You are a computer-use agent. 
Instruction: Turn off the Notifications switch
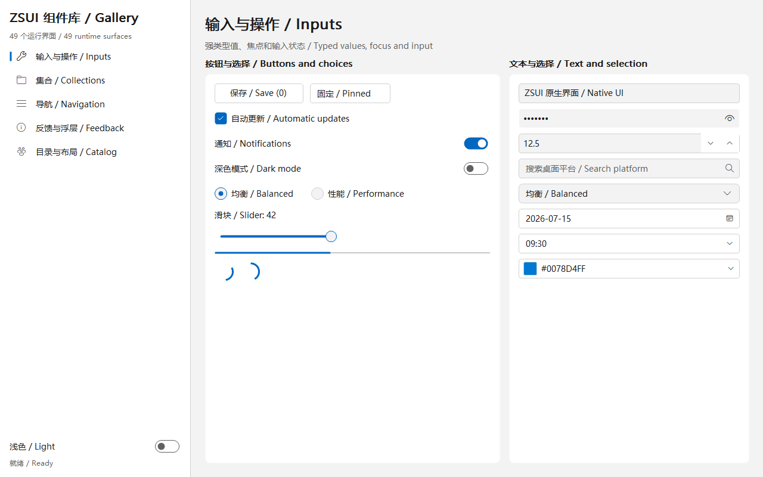pos(476,143)
